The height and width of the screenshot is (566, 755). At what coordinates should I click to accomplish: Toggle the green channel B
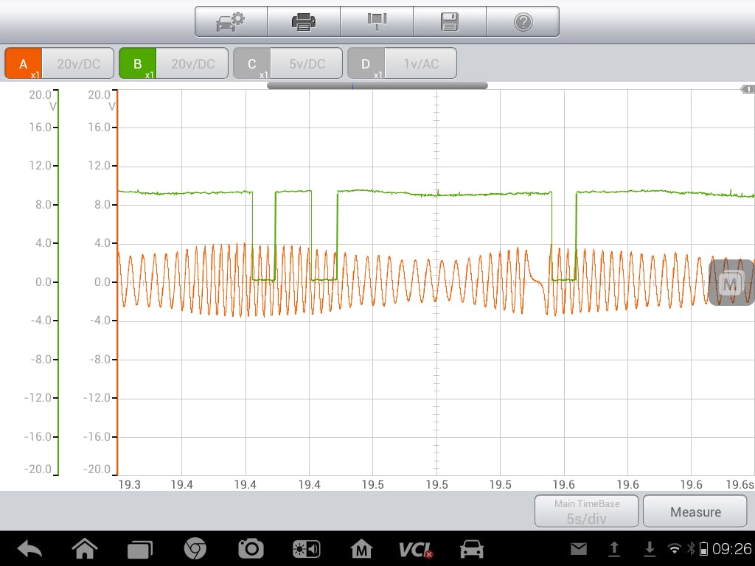[x=138, y=64]
